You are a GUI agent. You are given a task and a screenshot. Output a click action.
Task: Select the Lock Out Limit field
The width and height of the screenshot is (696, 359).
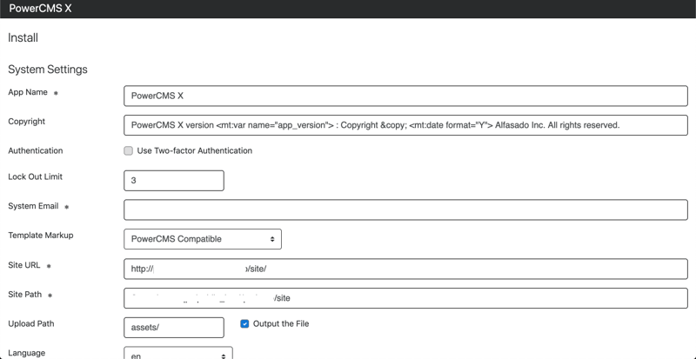174,181
